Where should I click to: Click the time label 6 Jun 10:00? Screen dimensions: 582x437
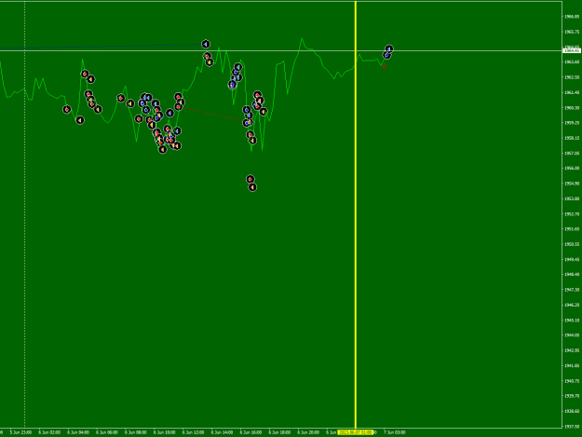[x=165, y=432]
